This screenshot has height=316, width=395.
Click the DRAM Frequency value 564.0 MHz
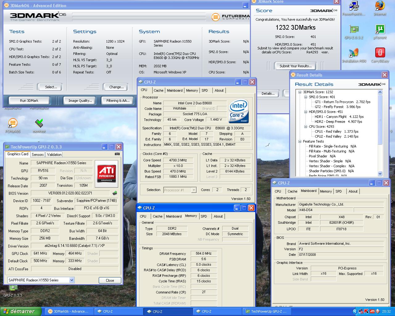point(204,253)
